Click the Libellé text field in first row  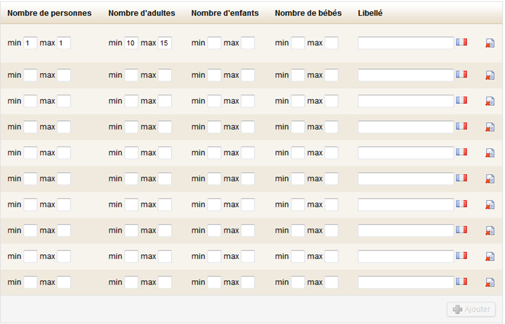pos(406,43)
